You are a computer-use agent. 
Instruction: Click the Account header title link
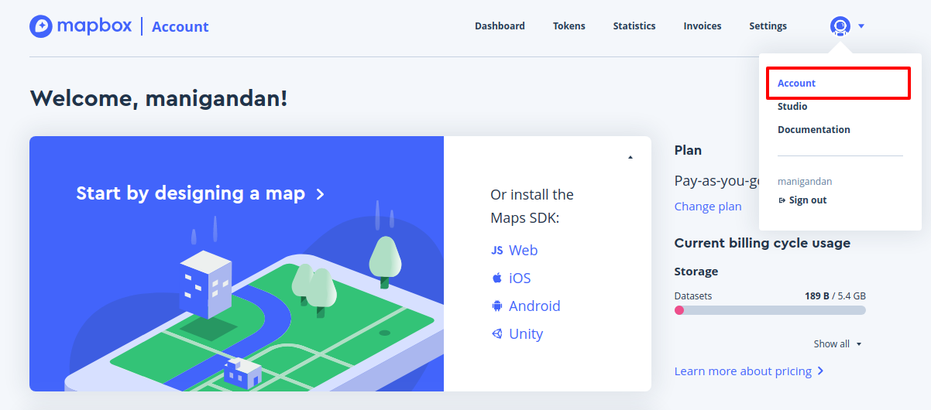tap(180, 26)
